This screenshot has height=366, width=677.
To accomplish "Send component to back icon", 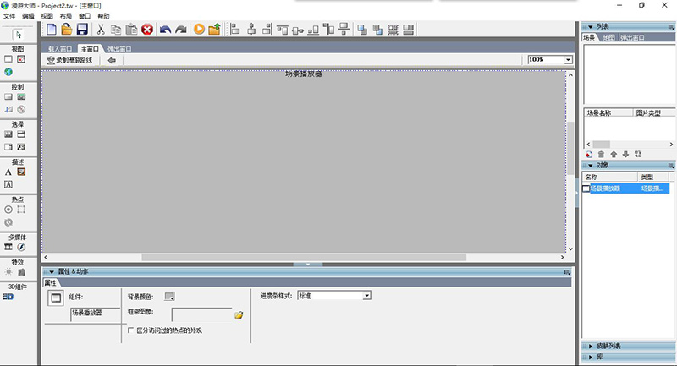I will pyautogui.click(x=377, y=30).
